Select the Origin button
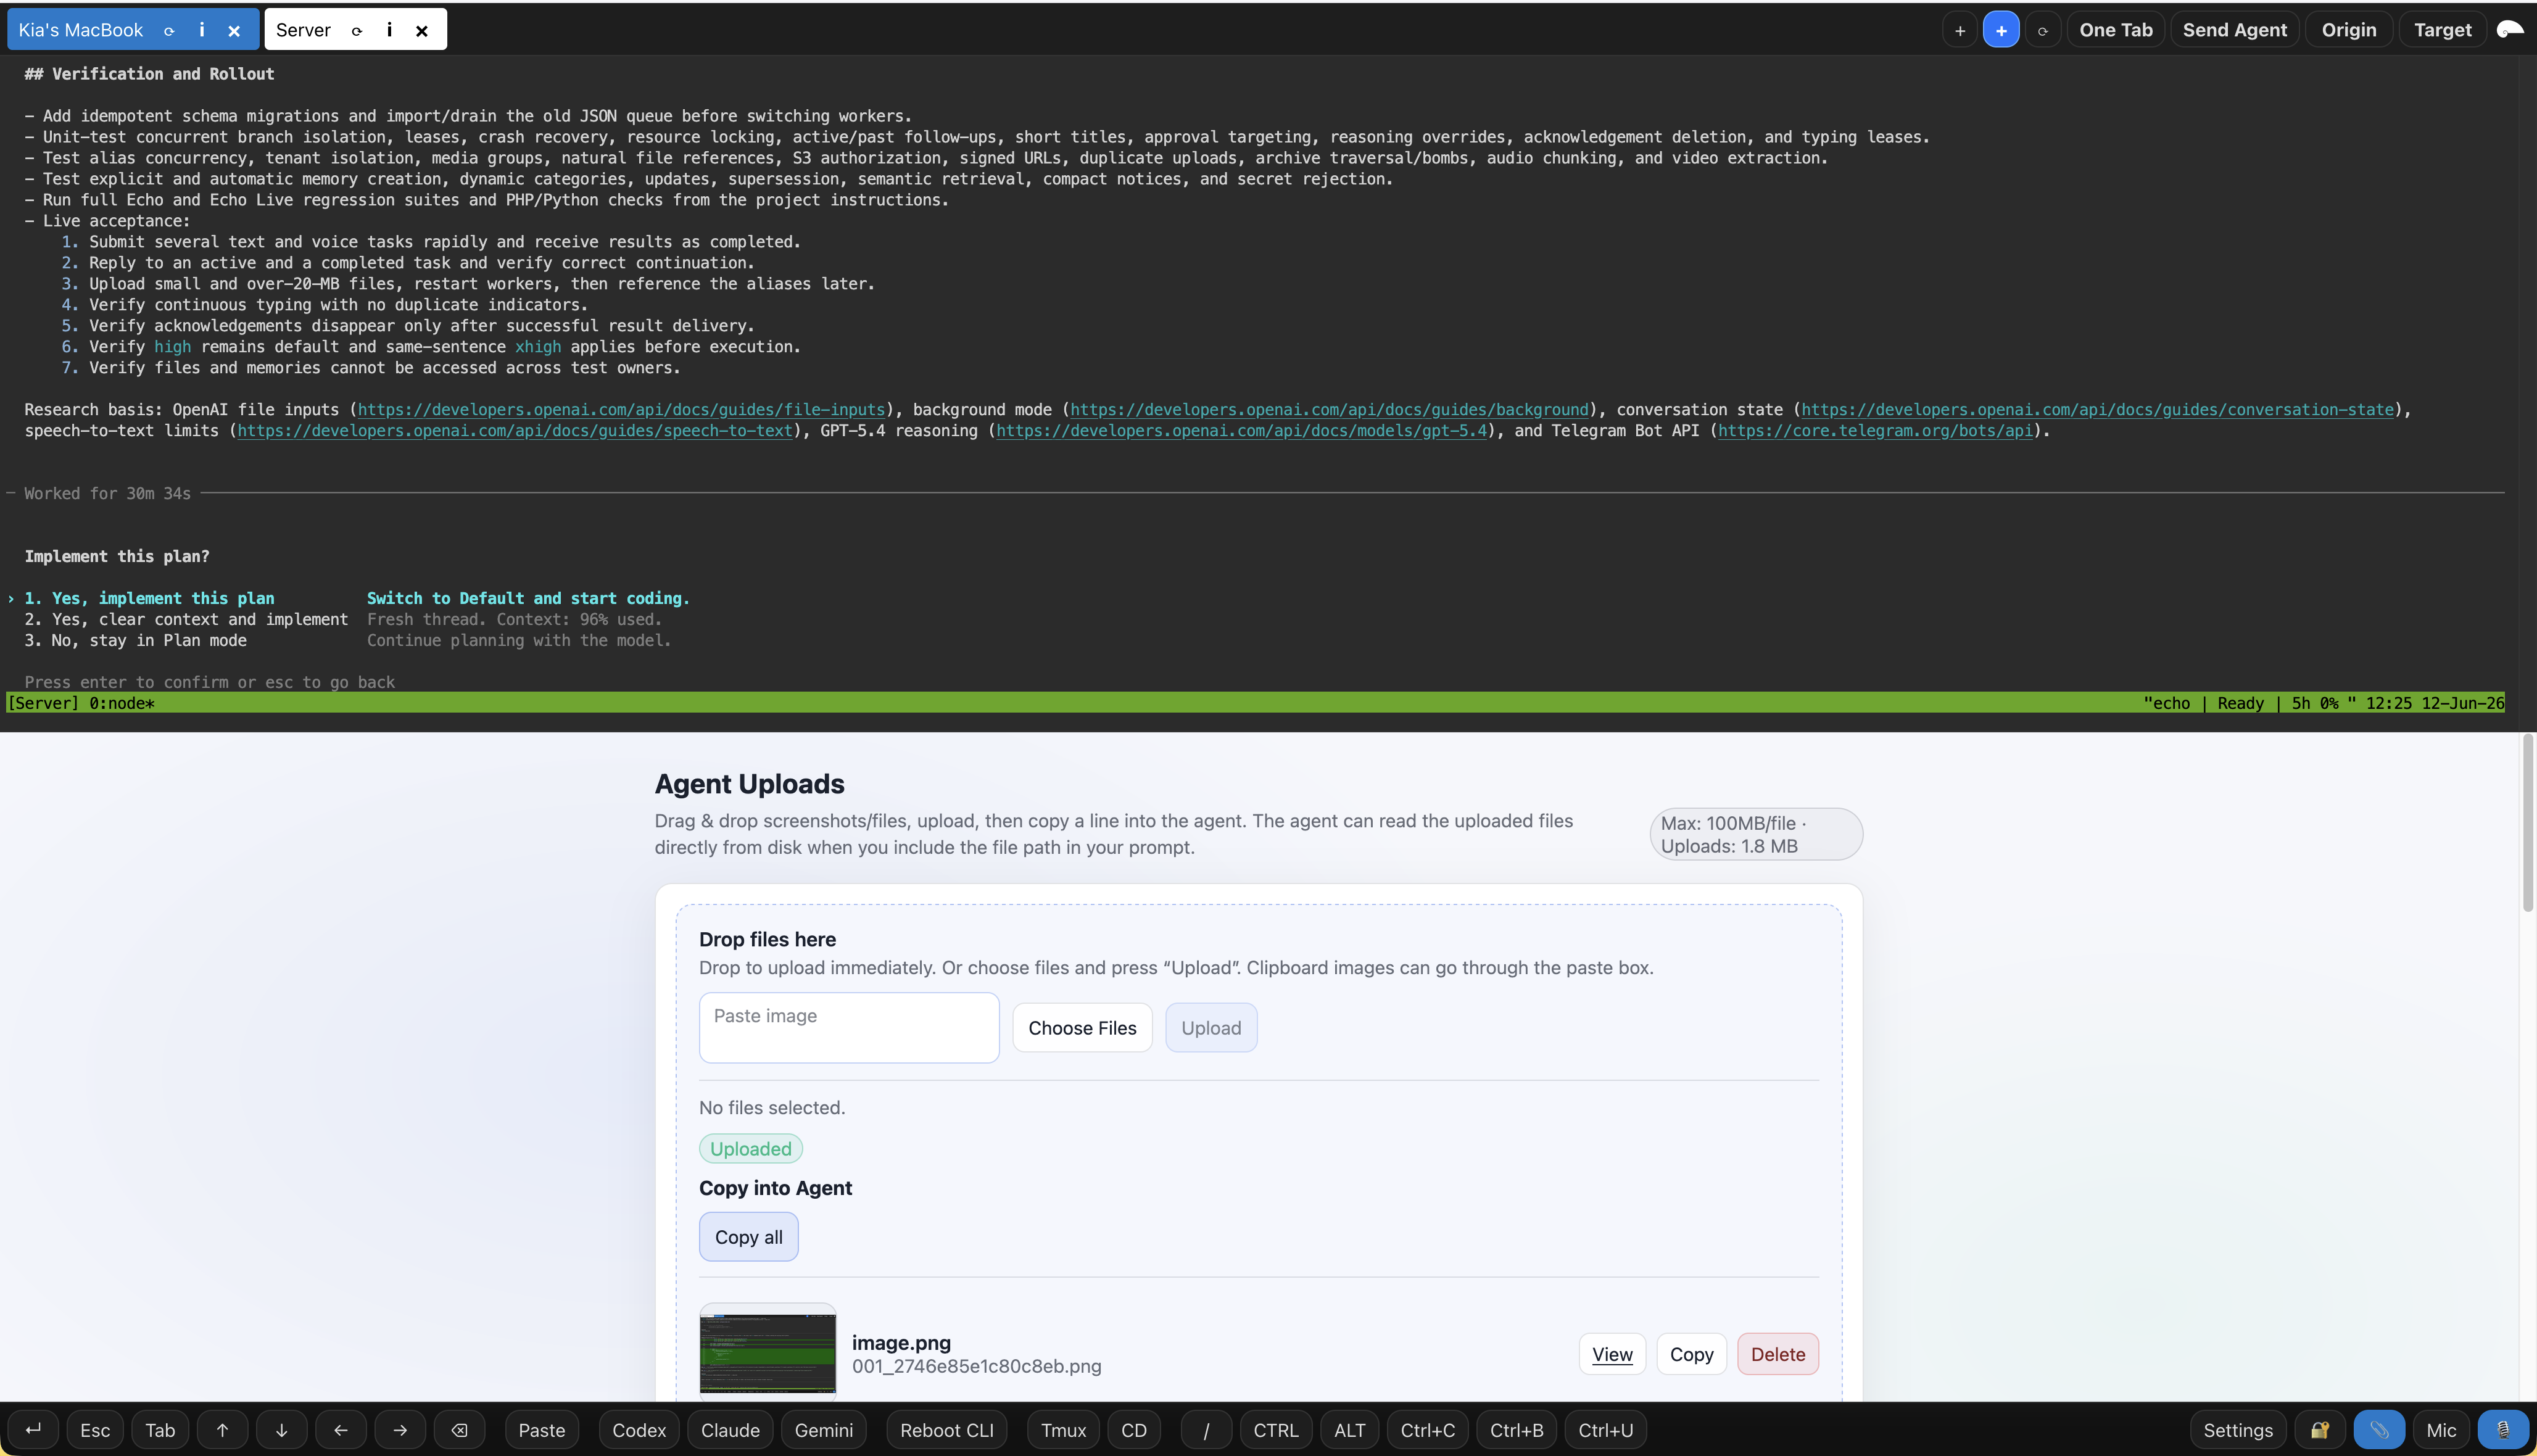2537x1456 pixels. [2349, 30]
